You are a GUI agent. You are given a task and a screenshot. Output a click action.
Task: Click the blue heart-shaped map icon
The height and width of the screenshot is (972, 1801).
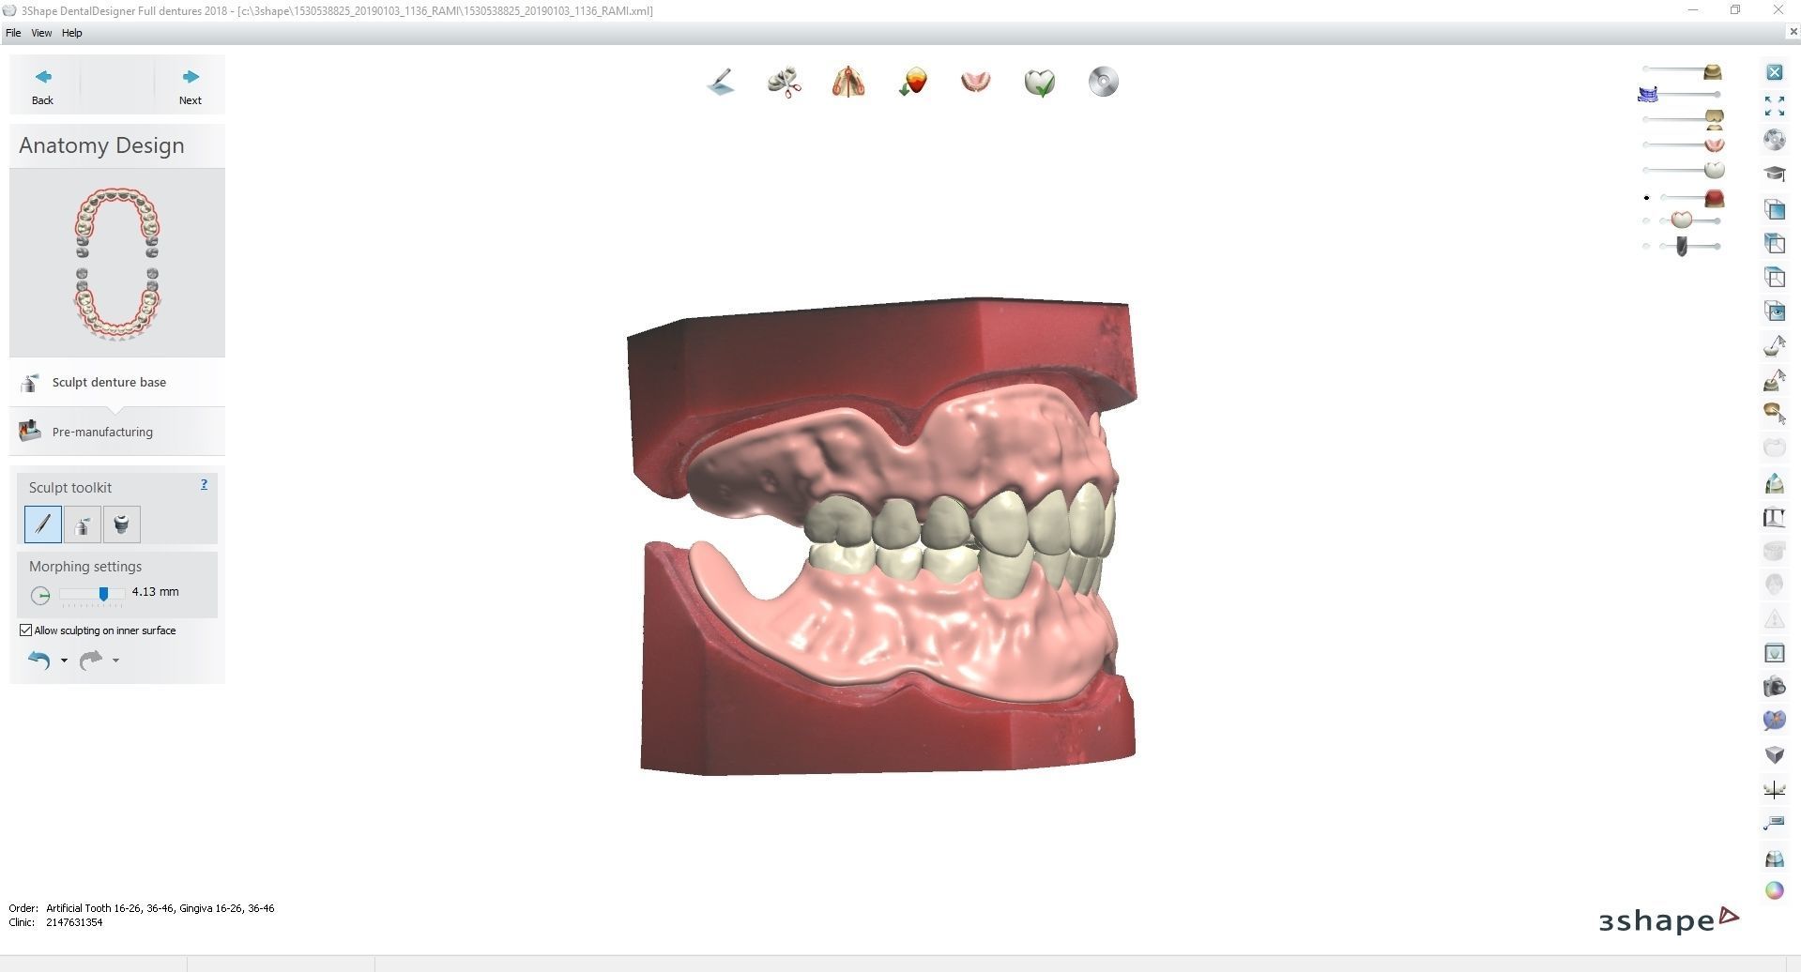coord(1775,721)
